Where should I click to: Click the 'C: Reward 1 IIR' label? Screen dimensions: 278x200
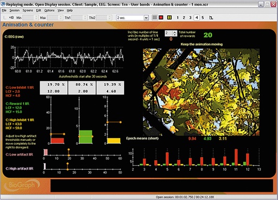point(17,104)
